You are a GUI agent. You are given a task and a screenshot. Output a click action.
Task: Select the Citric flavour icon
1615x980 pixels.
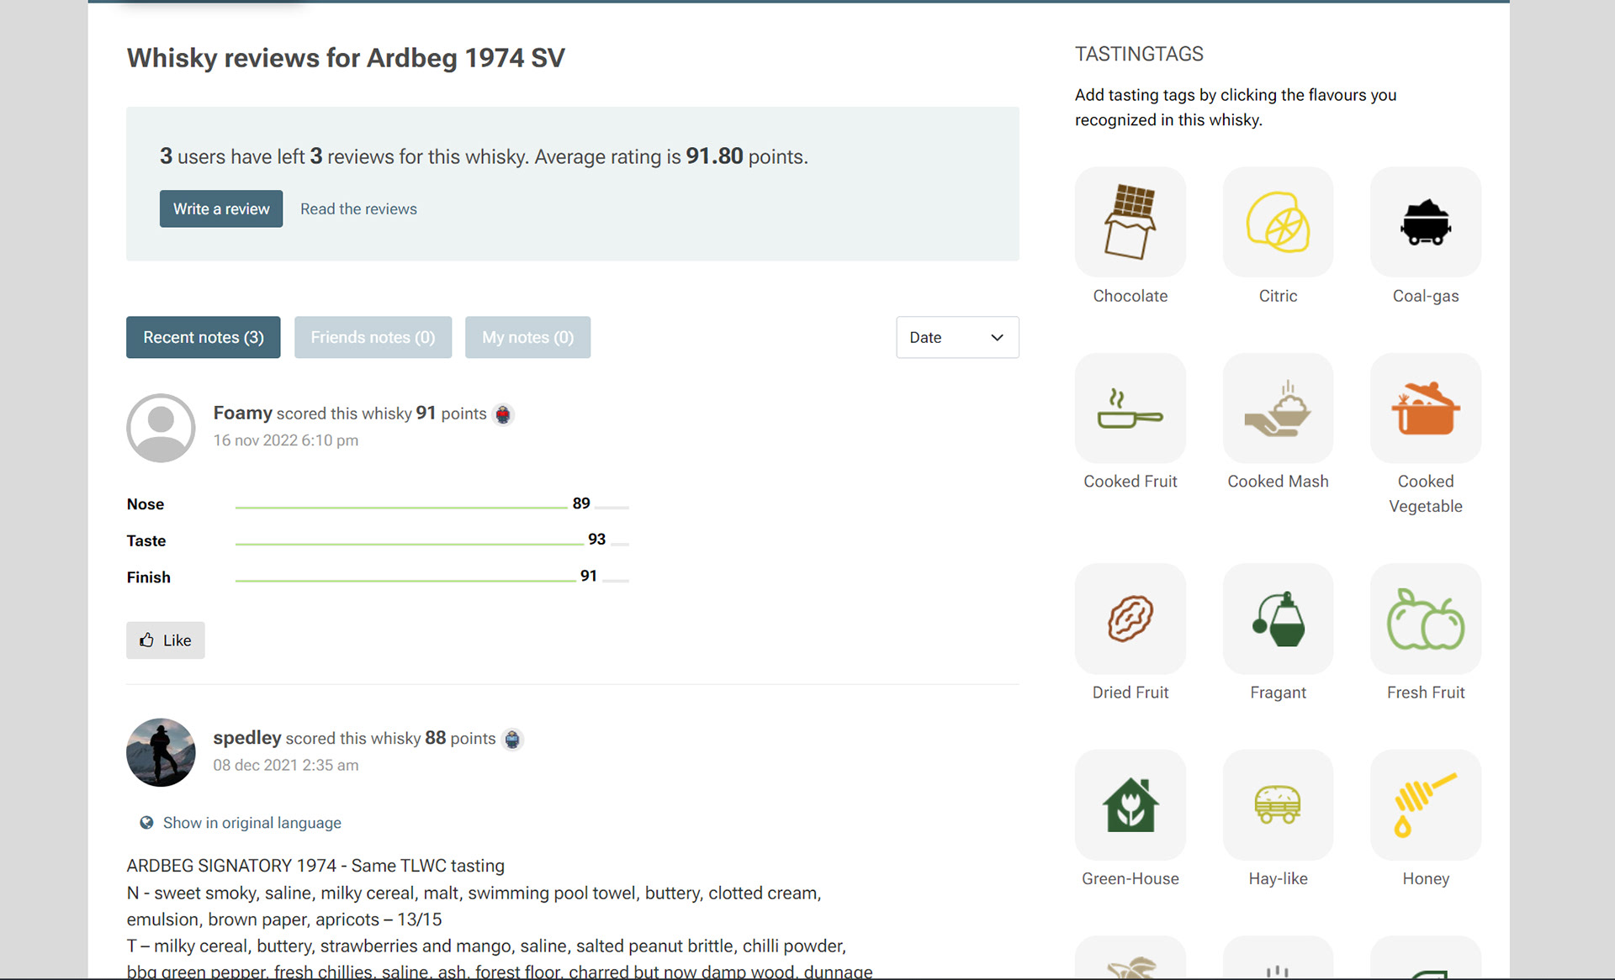(1277, 223)
